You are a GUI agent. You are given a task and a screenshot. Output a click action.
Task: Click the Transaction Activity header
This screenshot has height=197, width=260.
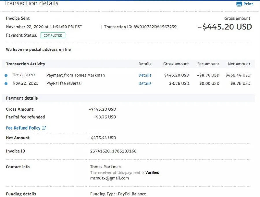coord(25,64)
